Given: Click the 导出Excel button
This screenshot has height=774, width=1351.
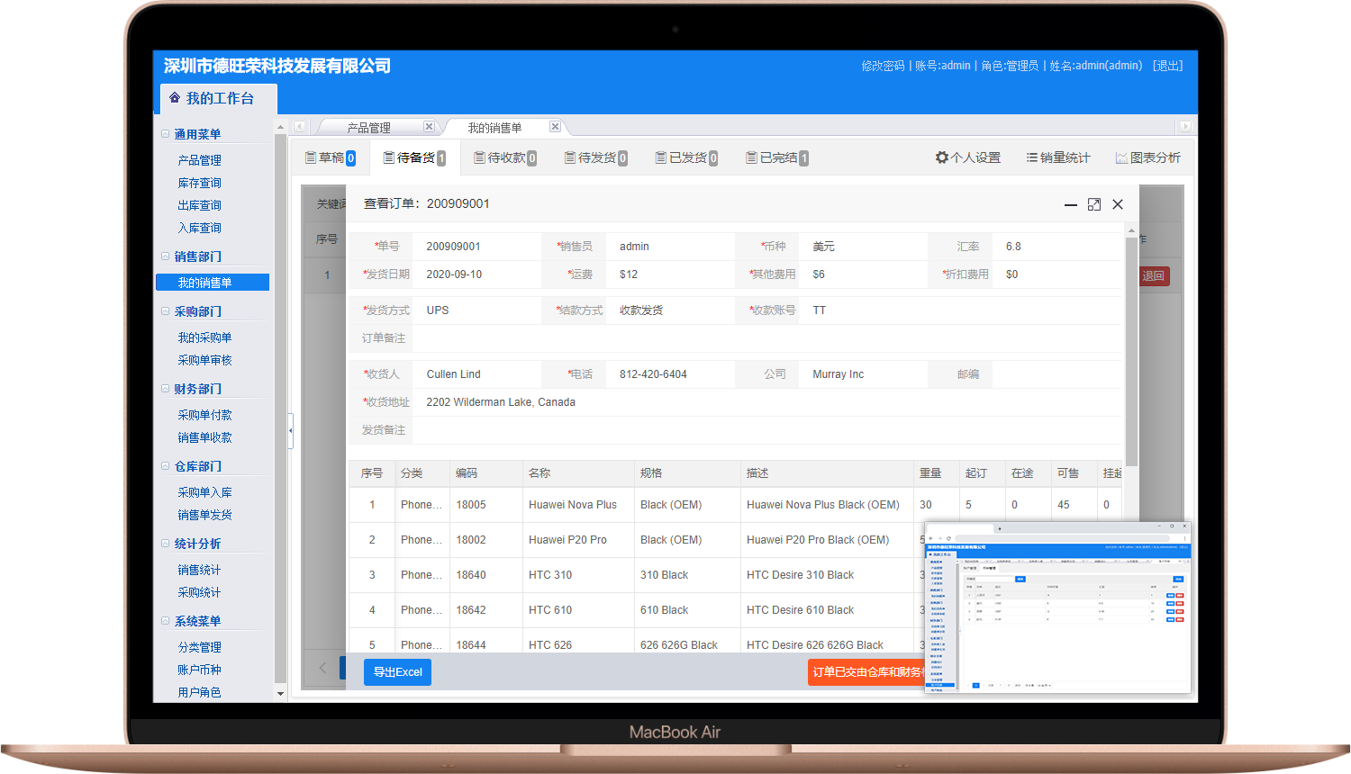Looking at the screenshot, I should pyautogui.click(x=397, y=672).
